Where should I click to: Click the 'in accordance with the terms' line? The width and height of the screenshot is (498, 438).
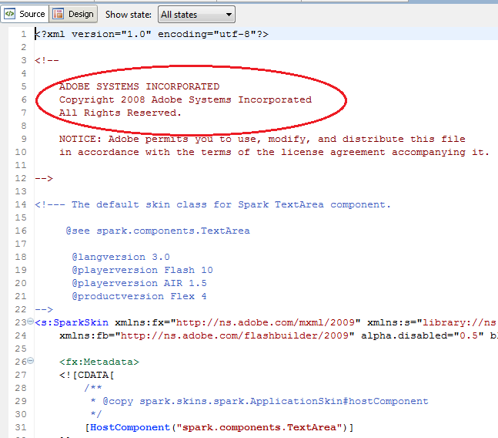coord(274,152)
